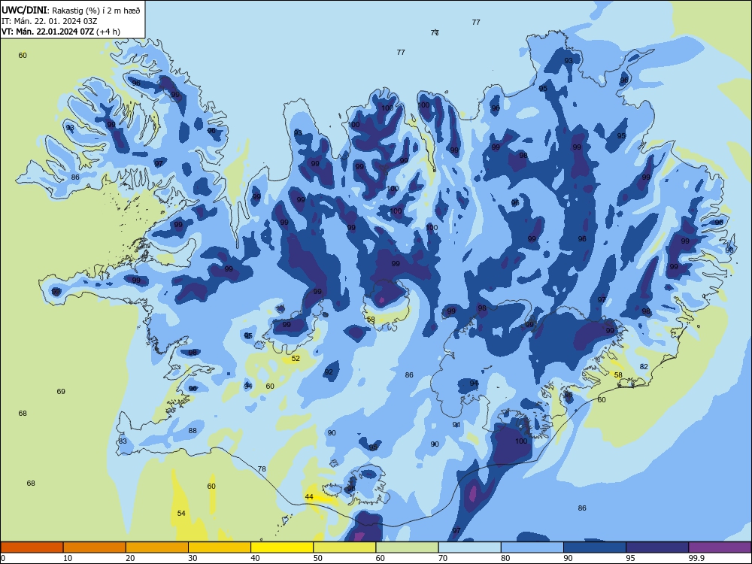Click the purple legend swatch above 99.9

coord(720,547)
